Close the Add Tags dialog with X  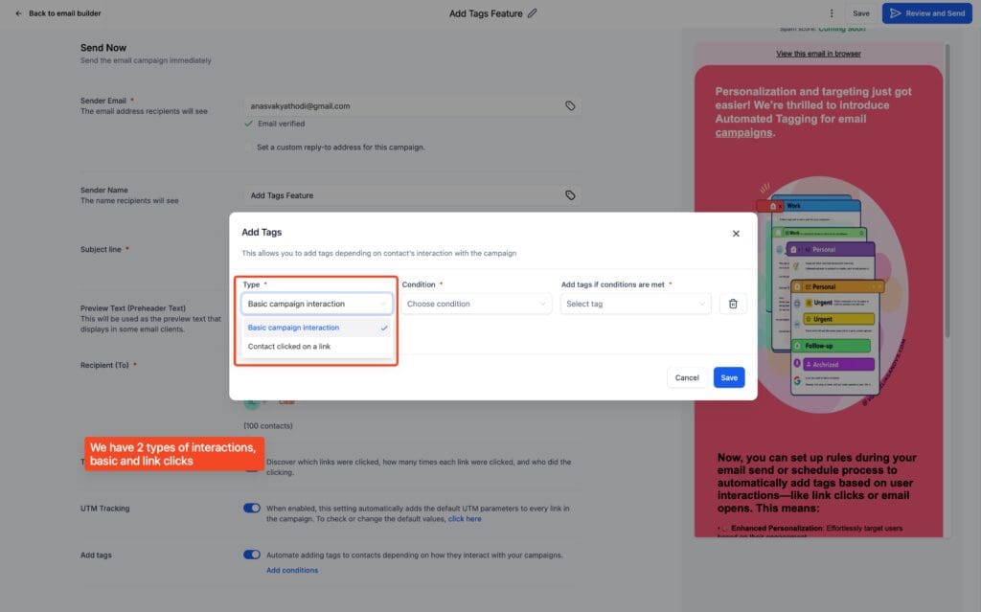pos(736,233)
